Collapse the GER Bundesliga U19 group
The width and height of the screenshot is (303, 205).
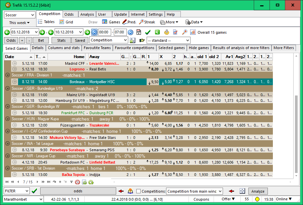(8, 88)
